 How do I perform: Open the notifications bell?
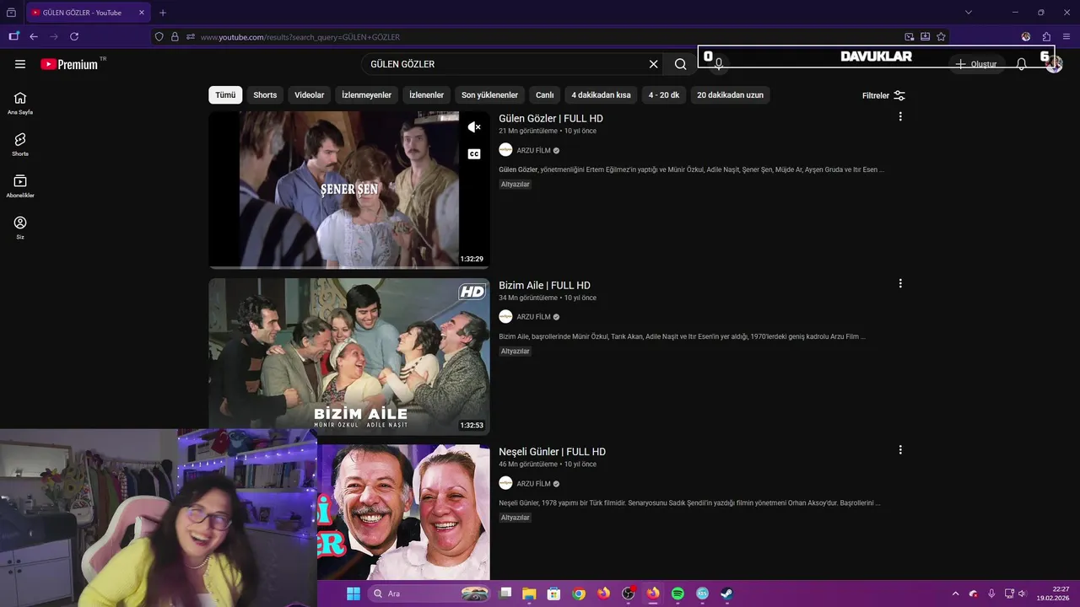(1021, 64)
